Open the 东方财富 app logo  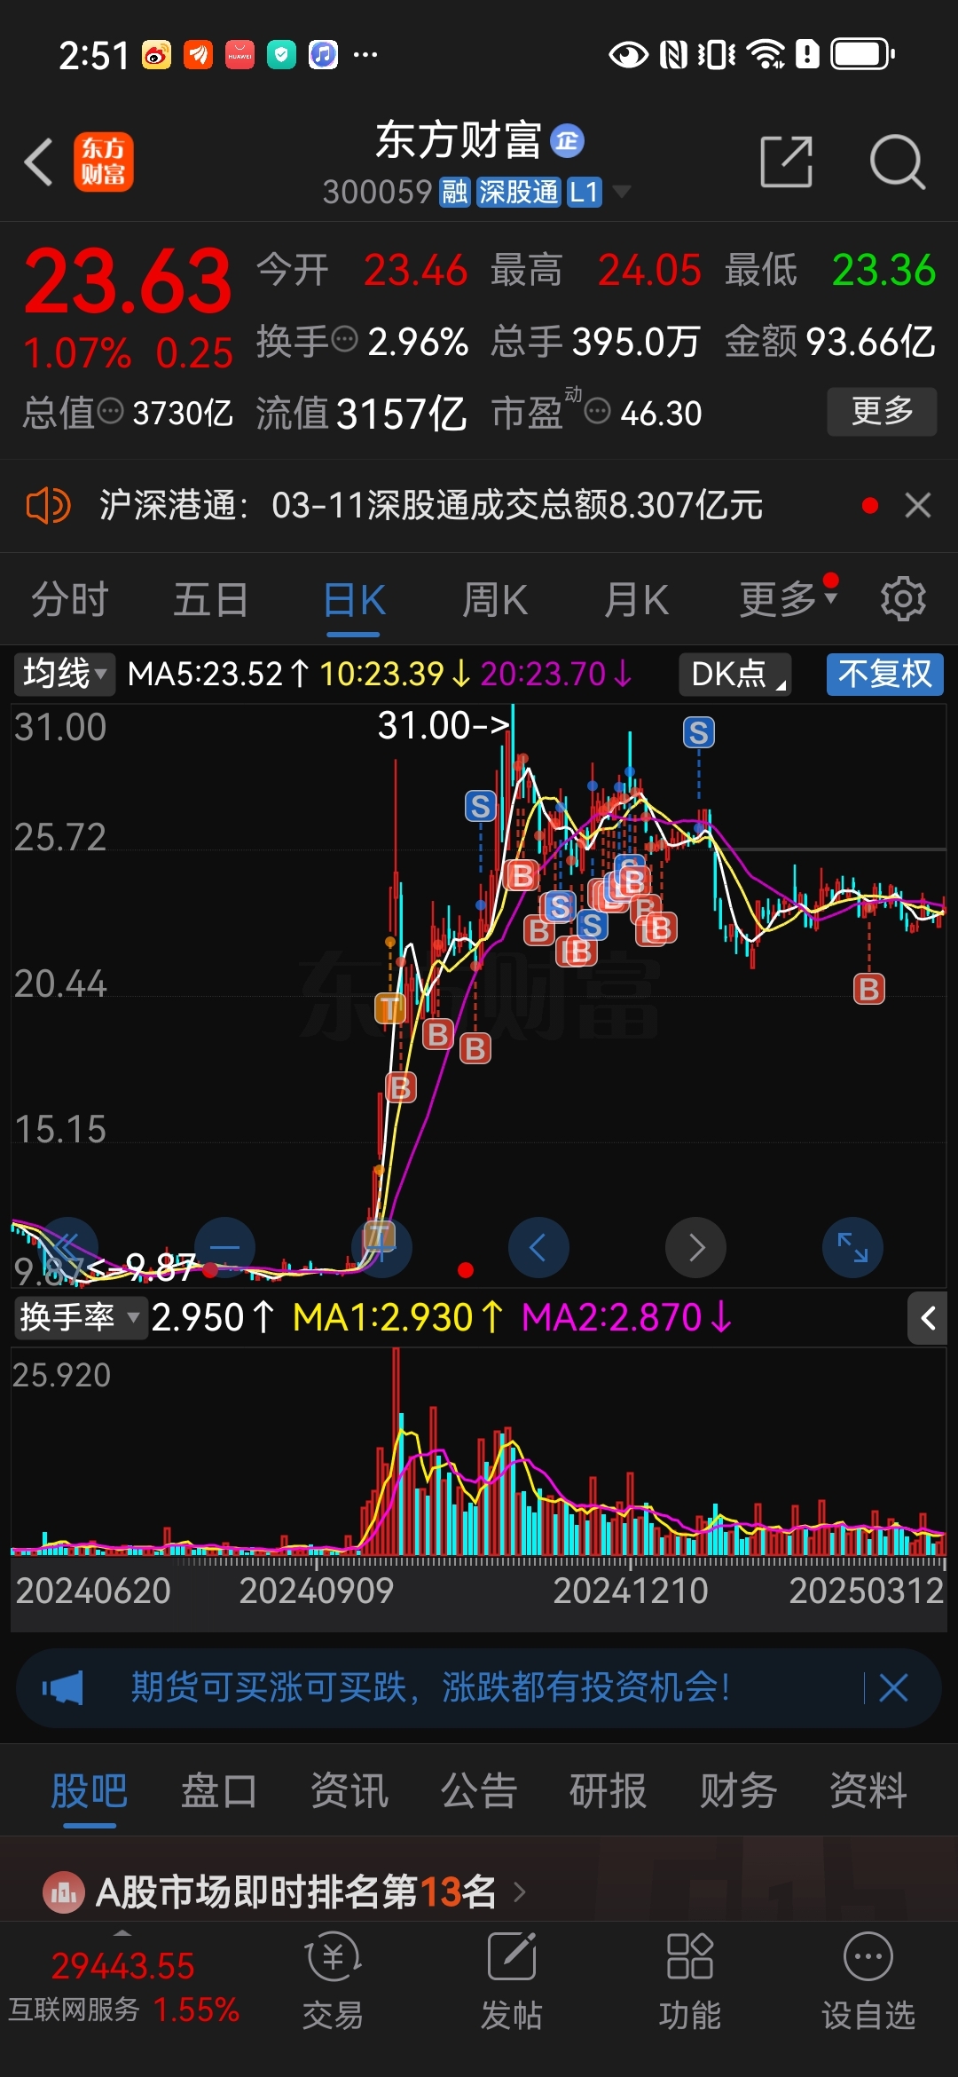(103, 162)
